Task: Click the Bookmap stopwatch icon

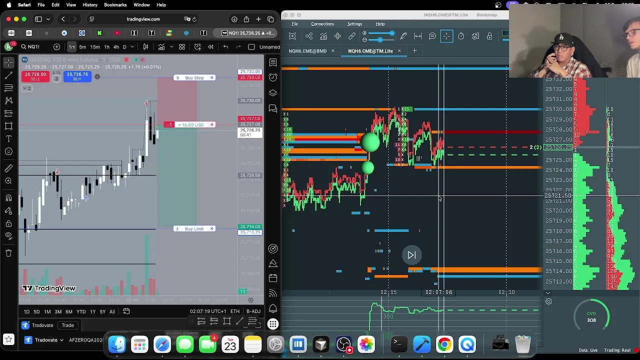Action: coord(461,36)
